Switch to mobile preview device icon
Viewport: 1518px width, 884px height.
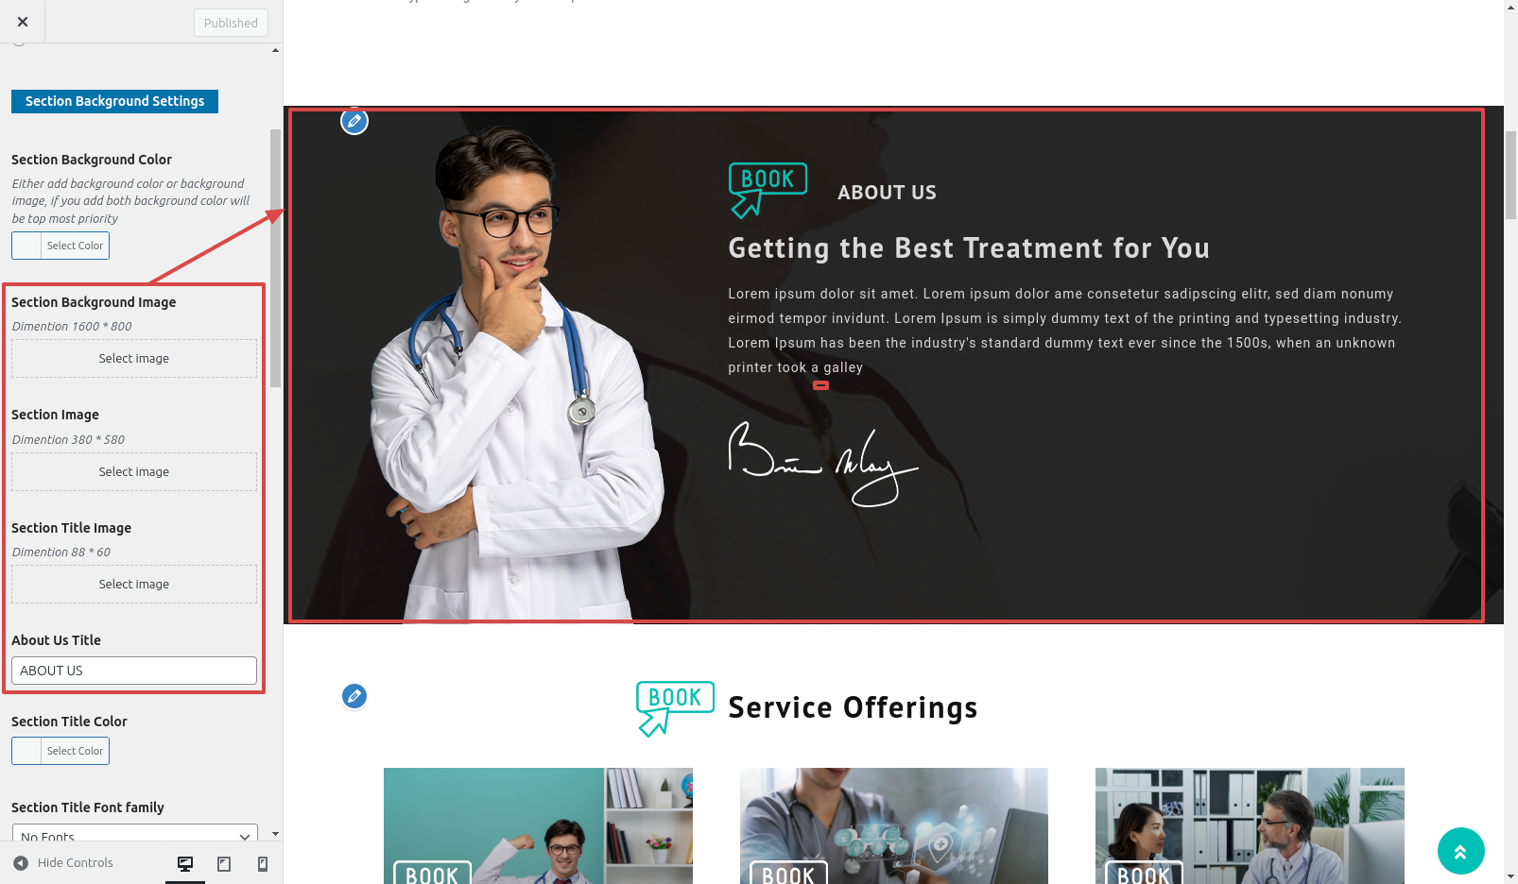click(x=263, y=863)
